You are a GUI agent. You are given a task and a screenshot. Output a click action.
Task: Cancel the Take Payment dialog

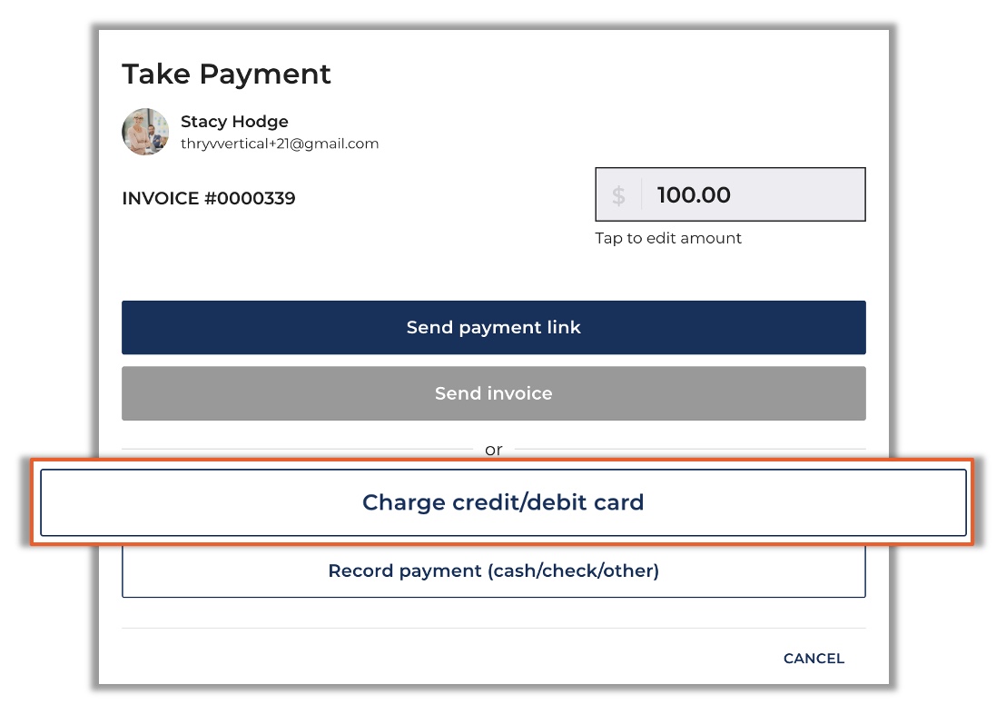[x=814, y=659]
